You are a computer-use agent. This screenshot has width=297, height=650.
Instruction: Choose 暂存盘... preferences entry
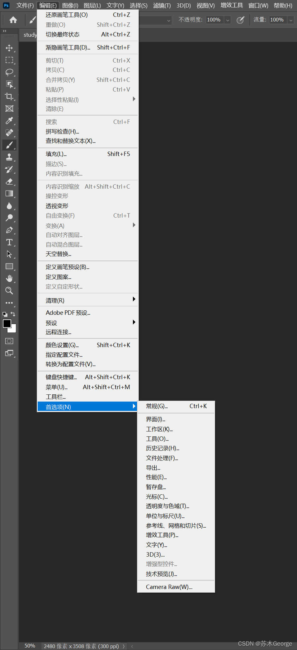pyautogui.click(x=176, y=487)
